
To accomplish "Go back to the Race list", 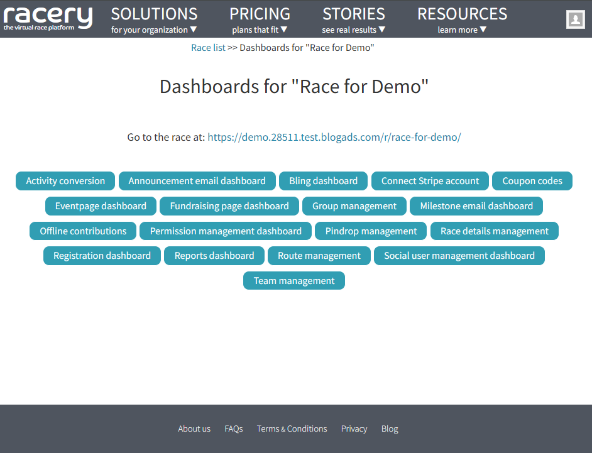I will coord(208,47).
